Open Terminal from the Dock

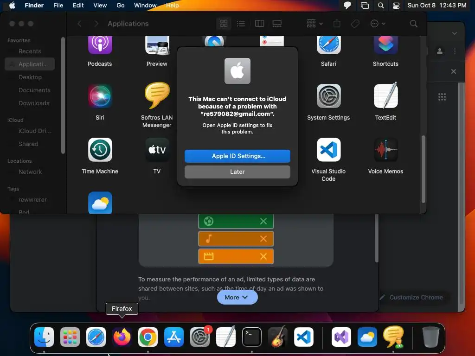pos(252,337)
